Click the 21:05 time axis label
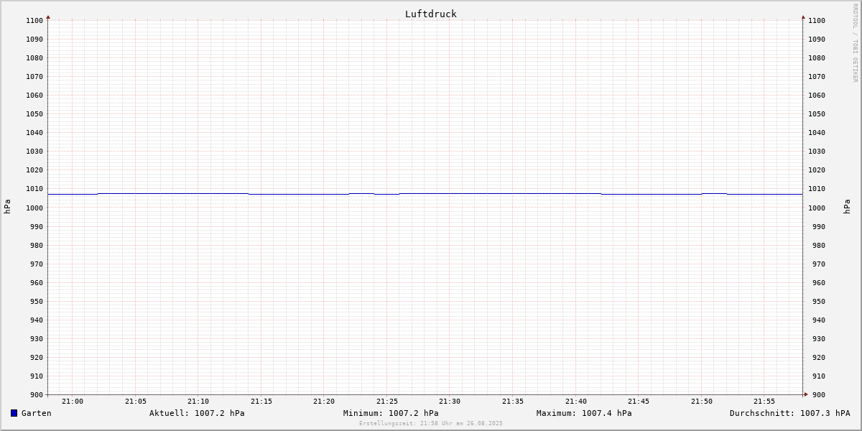This screenshot has width=862, height=431. tap(136, 402)
